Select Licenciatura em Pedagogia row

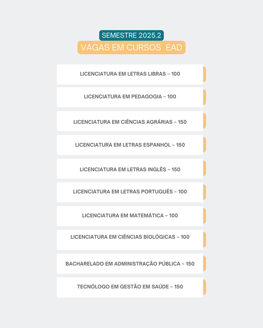130,97
